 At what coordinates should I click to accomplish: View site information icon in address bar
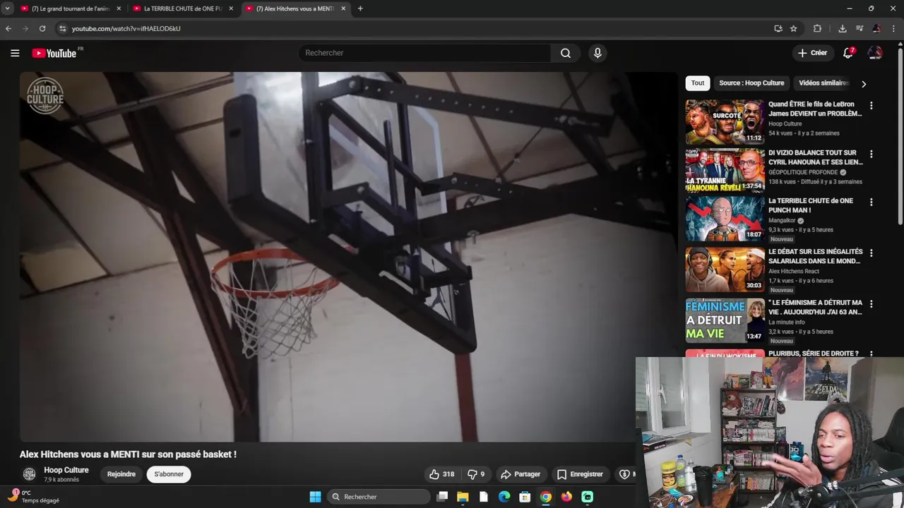[x=62, y=28]
